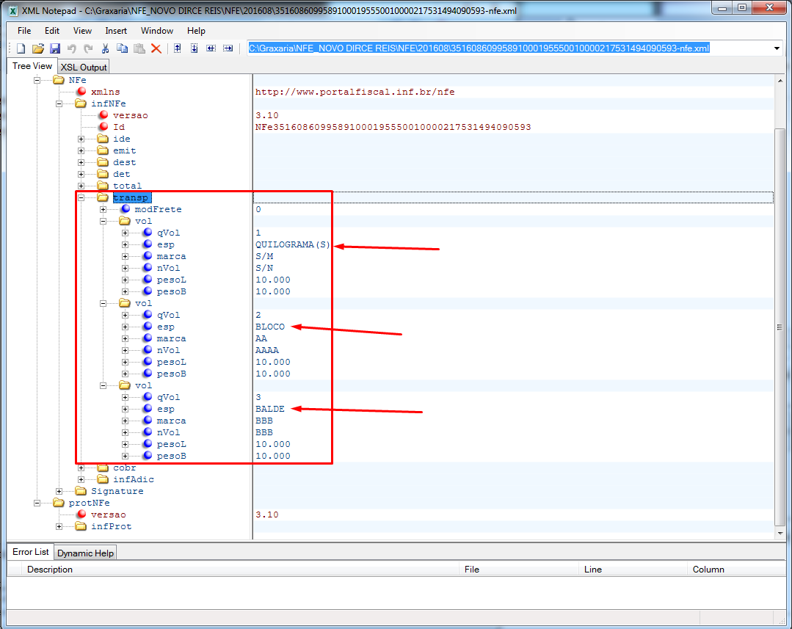Click the red attribute icon beside Id

tap(103, 127)
